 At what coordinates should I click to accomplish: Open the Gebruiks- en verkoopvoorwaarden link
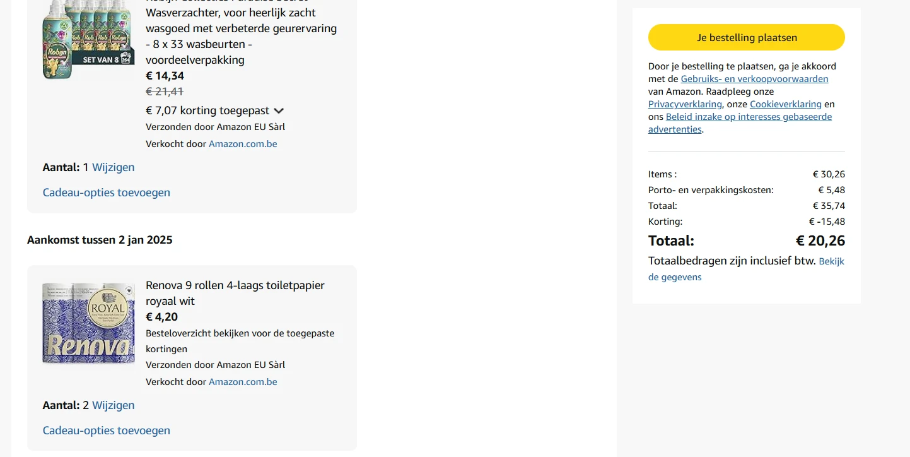click(x=754, y=79)
